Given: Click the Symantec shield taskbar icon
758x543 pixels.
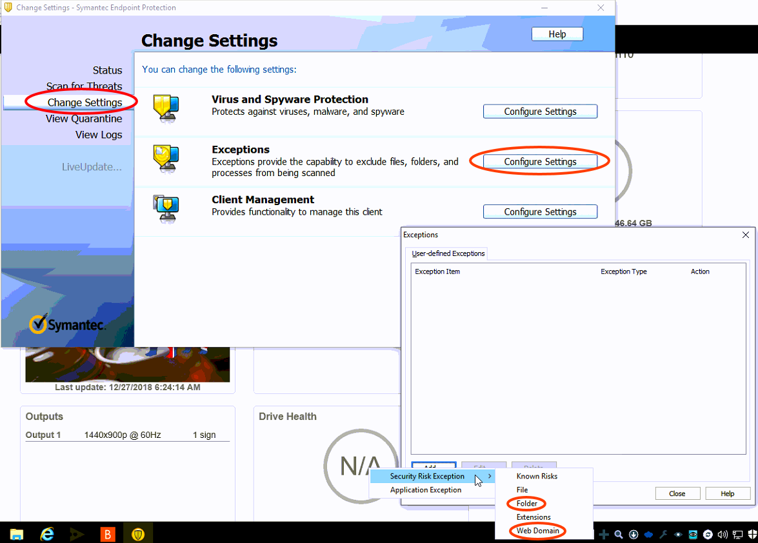Looking at the screenshot, I should tap(138, 534).
